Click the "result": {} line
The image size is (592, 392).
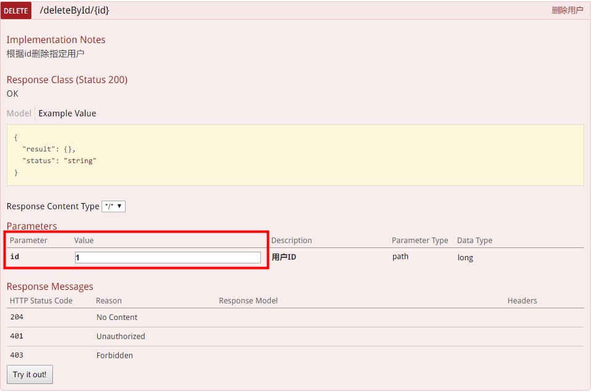pos(49,149)
